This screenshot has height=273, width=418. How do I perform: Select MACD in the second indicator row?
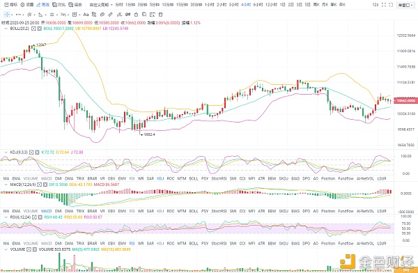[x=47, y=211]
